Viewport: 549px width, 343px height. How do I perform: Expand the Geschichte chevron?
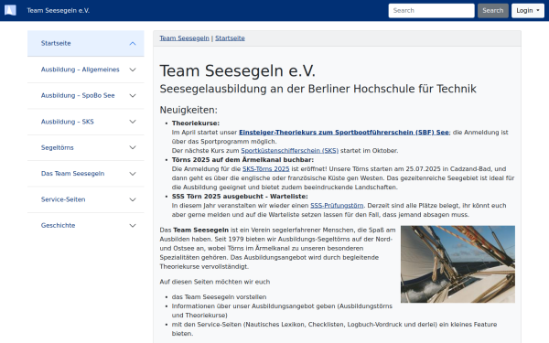133,225
